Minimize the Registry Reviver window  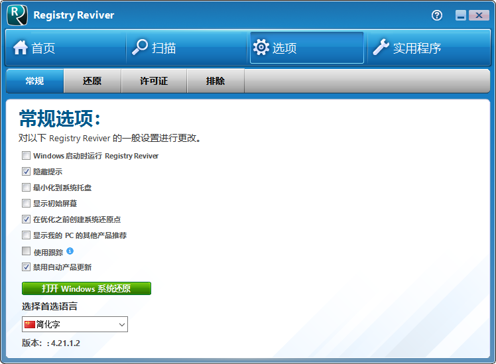(x=461, y=15)
